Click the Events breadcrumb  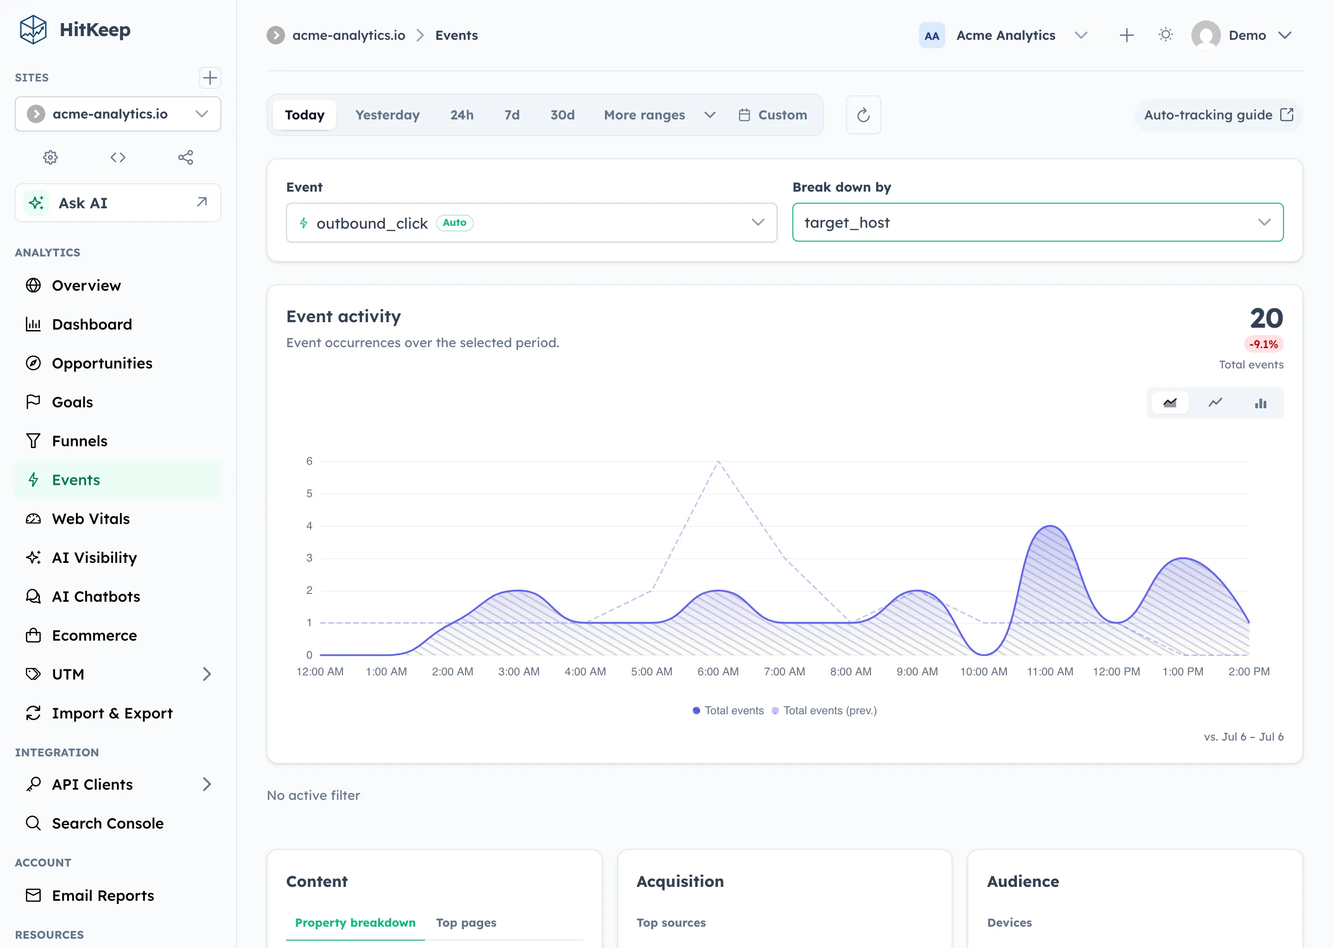point(456,36)
